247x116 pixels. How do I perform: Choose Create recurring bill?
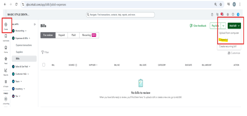click(228, 46)
